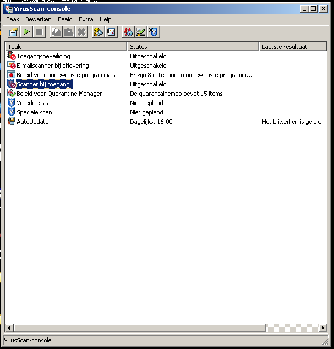
Task: Sort by the Taak column header
Action: point(66,47)
